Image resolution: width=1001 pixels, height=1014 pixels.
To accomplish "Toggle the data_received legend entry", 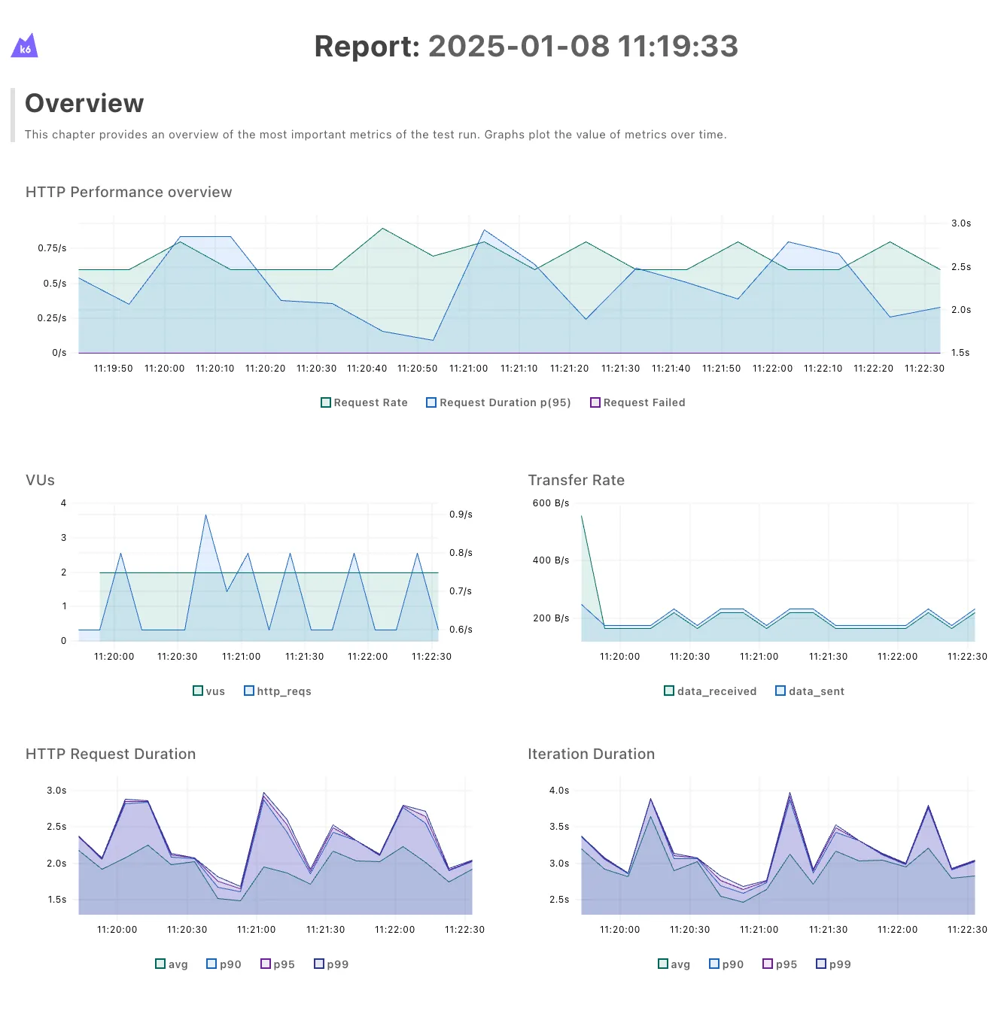I will pos(710,691).
